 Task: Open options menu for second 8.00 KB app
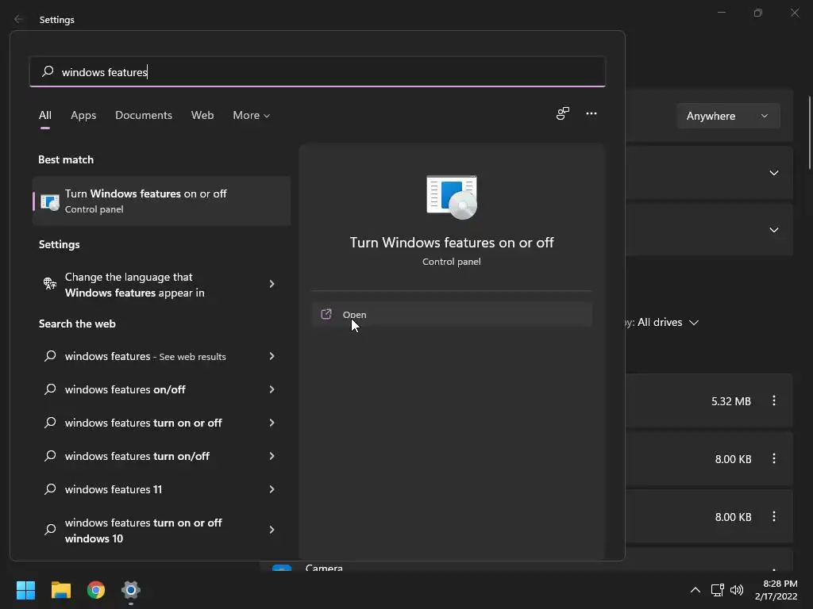pos(773,516)
